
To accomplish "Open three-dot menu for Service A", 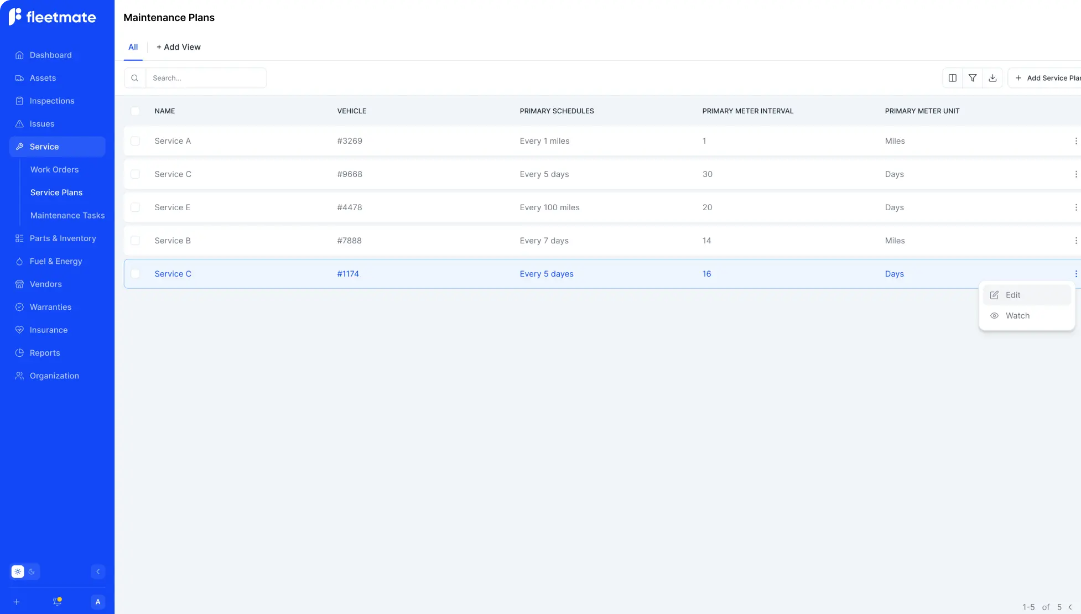I will pyautogui.click(x=1075, y=141).
